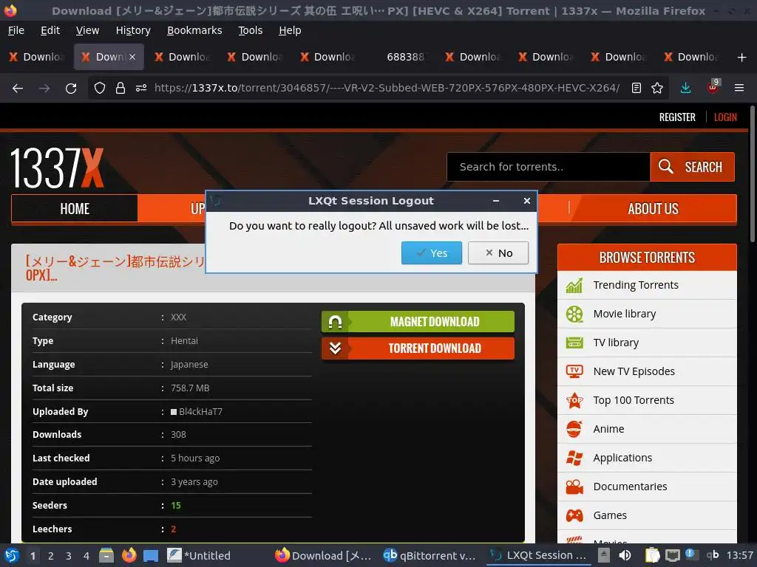This screenshot has height=567, width=757.
Task: Click the magnet icon on Magnet Download
Action: (x=335, y=322)
